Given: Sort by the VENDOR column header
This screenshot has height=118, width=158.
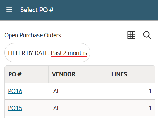Looking at the screenshot, I should 78,74.
